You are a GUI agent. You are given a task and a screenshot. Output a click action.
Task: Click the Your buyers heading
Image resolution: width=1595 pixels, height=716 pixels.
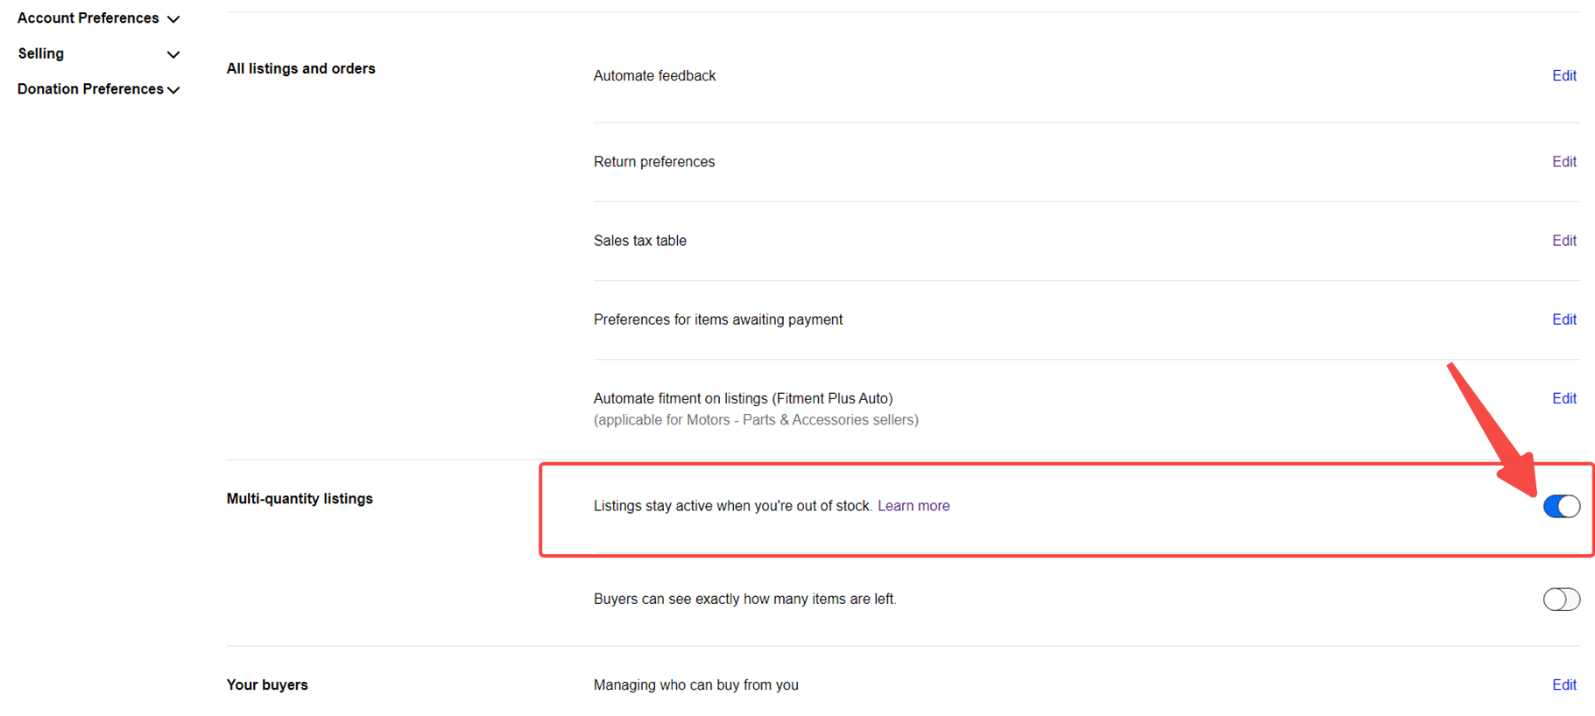[x=267, y=685]
